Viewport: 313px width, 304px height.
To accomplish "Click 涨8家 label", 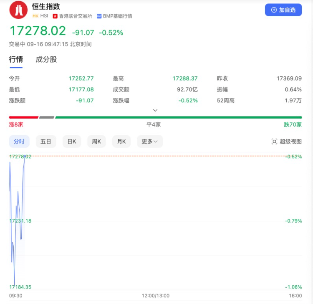I will point(16,124).
